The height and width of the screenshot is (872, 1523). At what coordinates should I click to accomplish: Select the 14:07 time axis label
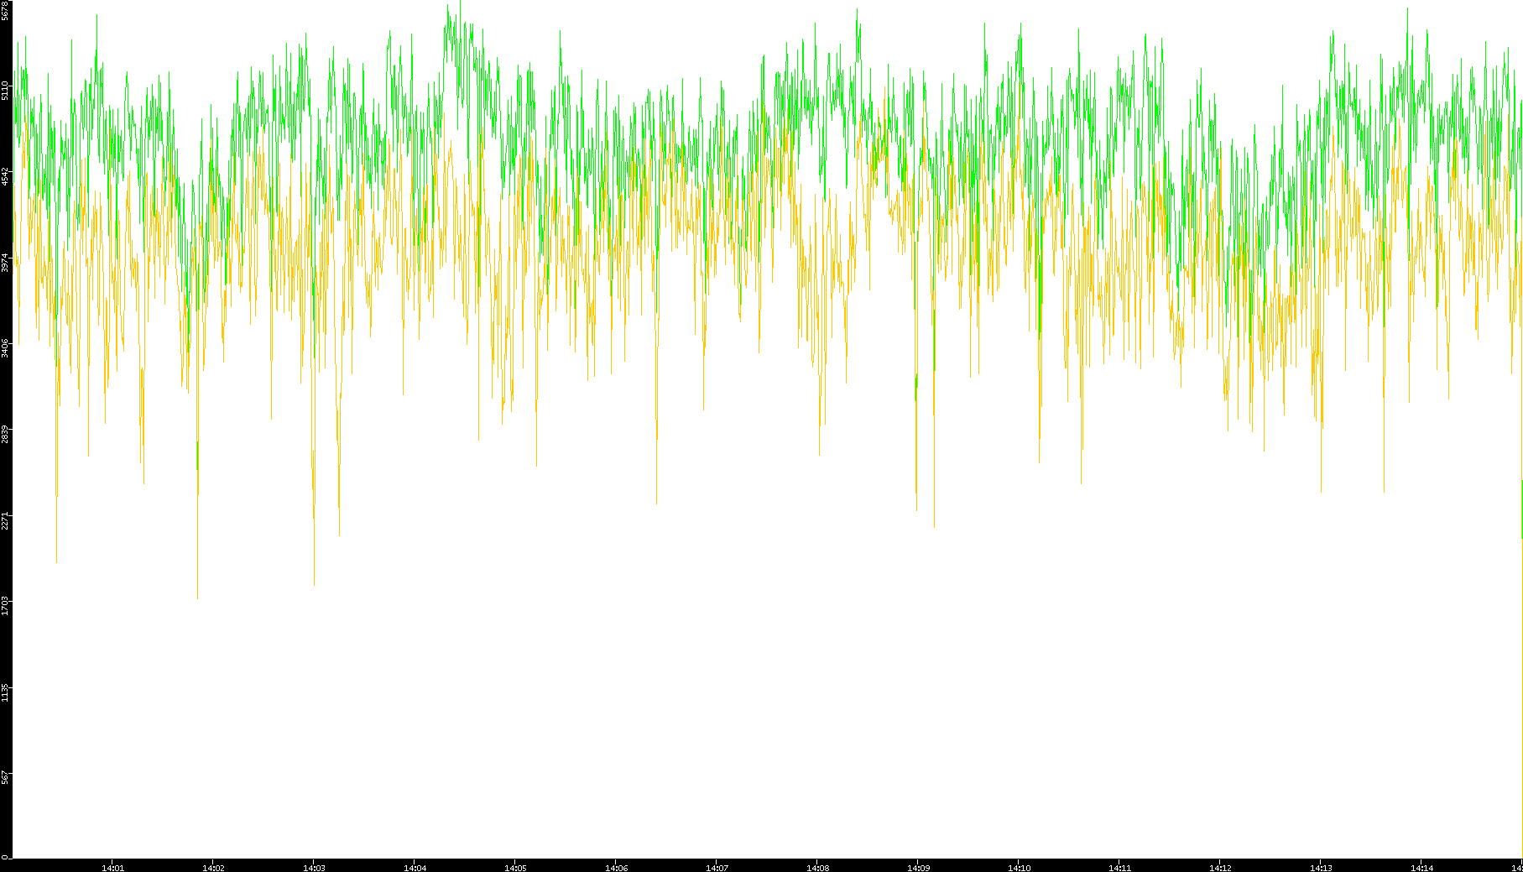pyautogui.click(x=717, y=868)
